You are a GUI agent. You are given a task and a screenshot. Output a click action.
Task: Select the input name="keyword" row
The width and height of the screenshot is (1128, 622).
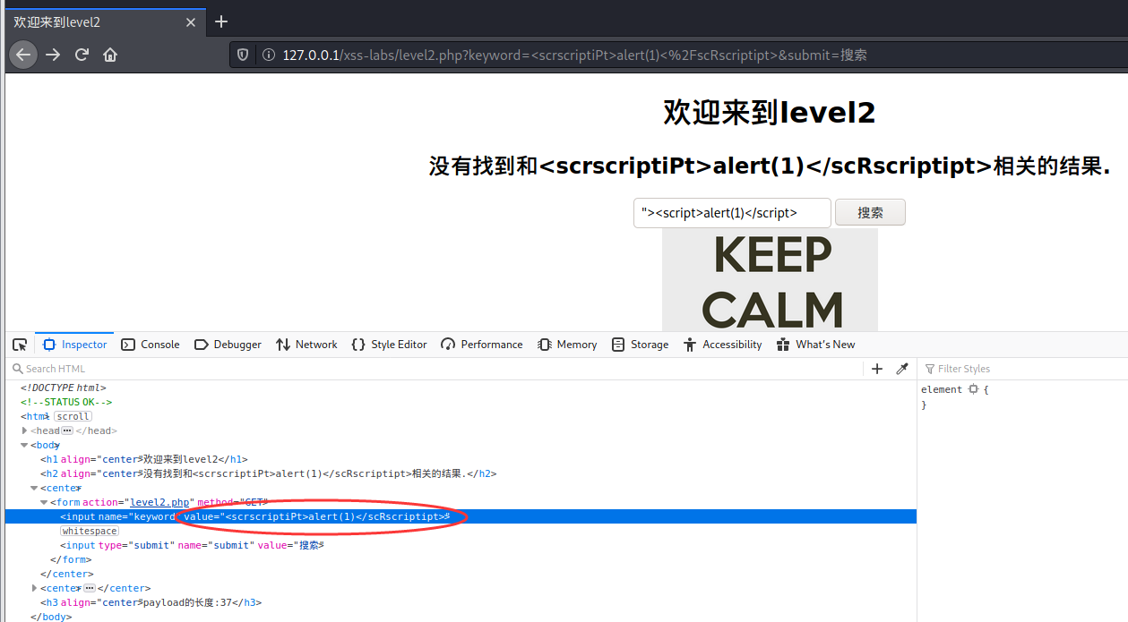[x=461, y=516]
